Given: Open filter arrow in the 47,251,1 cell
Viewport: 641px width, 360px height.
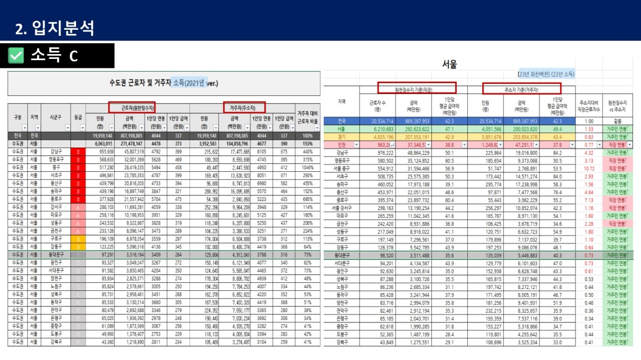Looking at the screenshot, I should coord(536,145).
